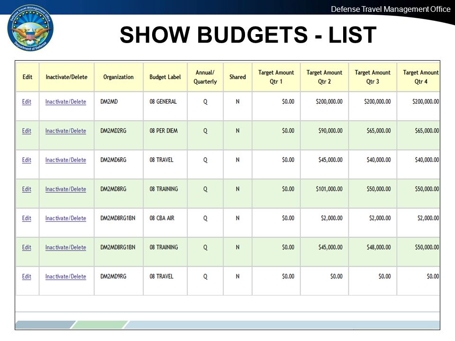The height and width of the screenshot is (341, 455).
Task: Click organization cell DM2MD9RG
Action: point(113,277)
